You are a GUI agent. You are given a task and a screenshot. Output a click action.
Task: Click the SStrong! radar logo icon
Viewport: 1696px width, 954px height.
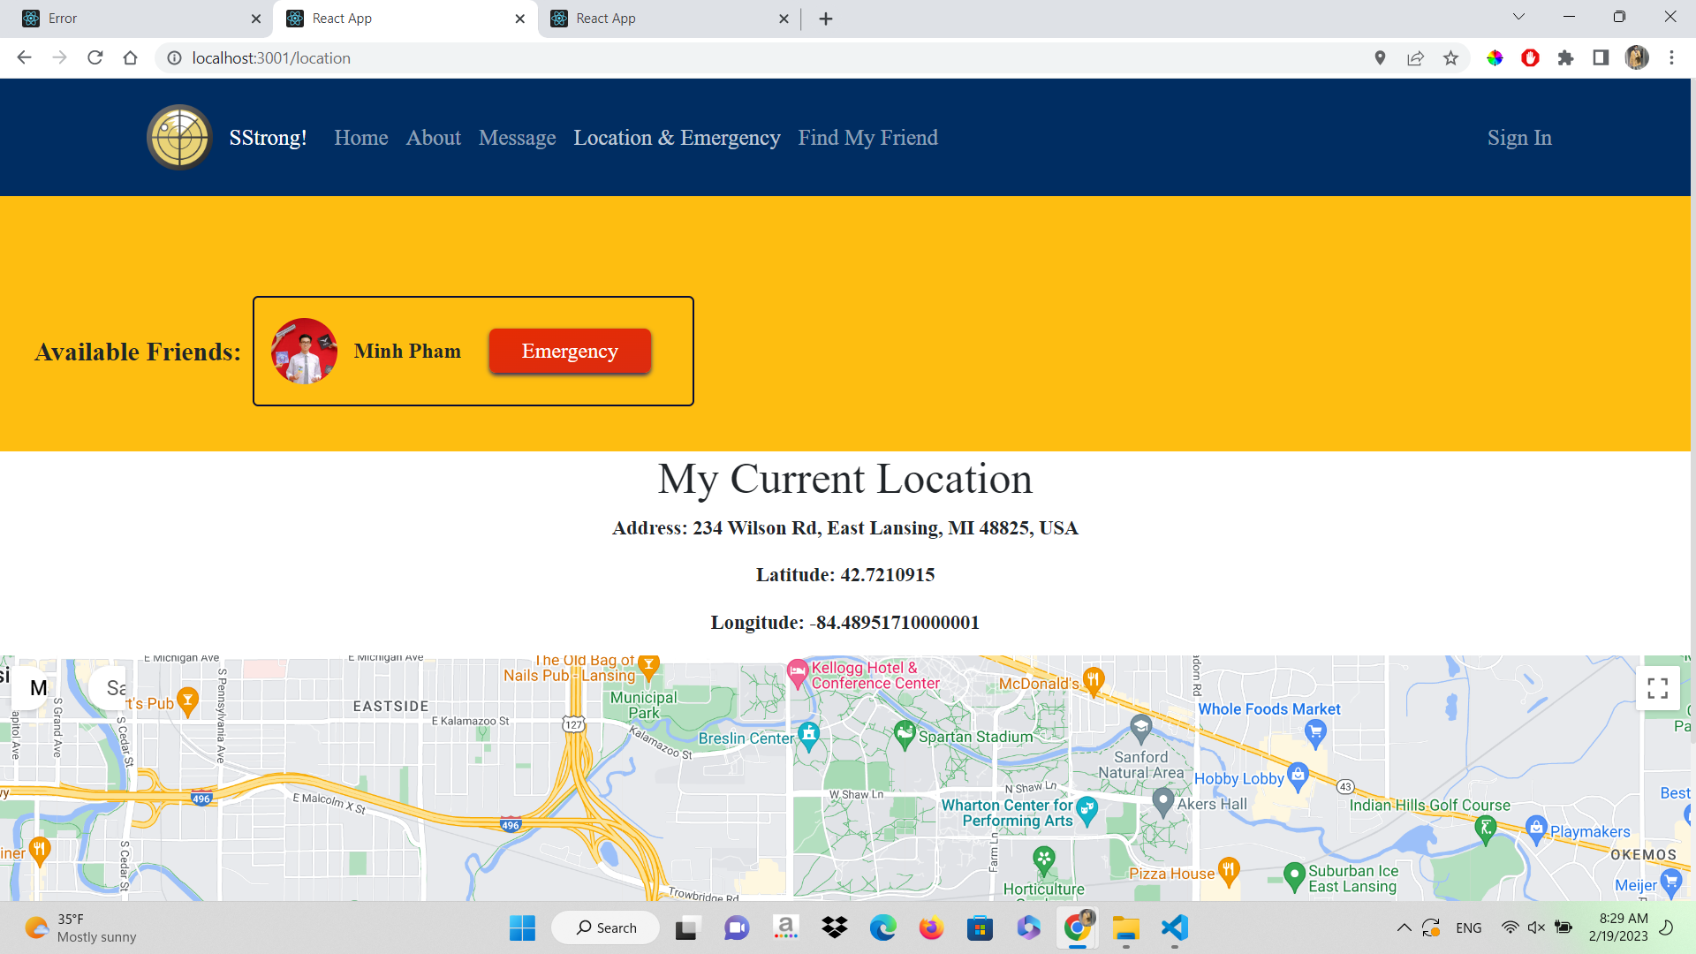pos(179,138)
